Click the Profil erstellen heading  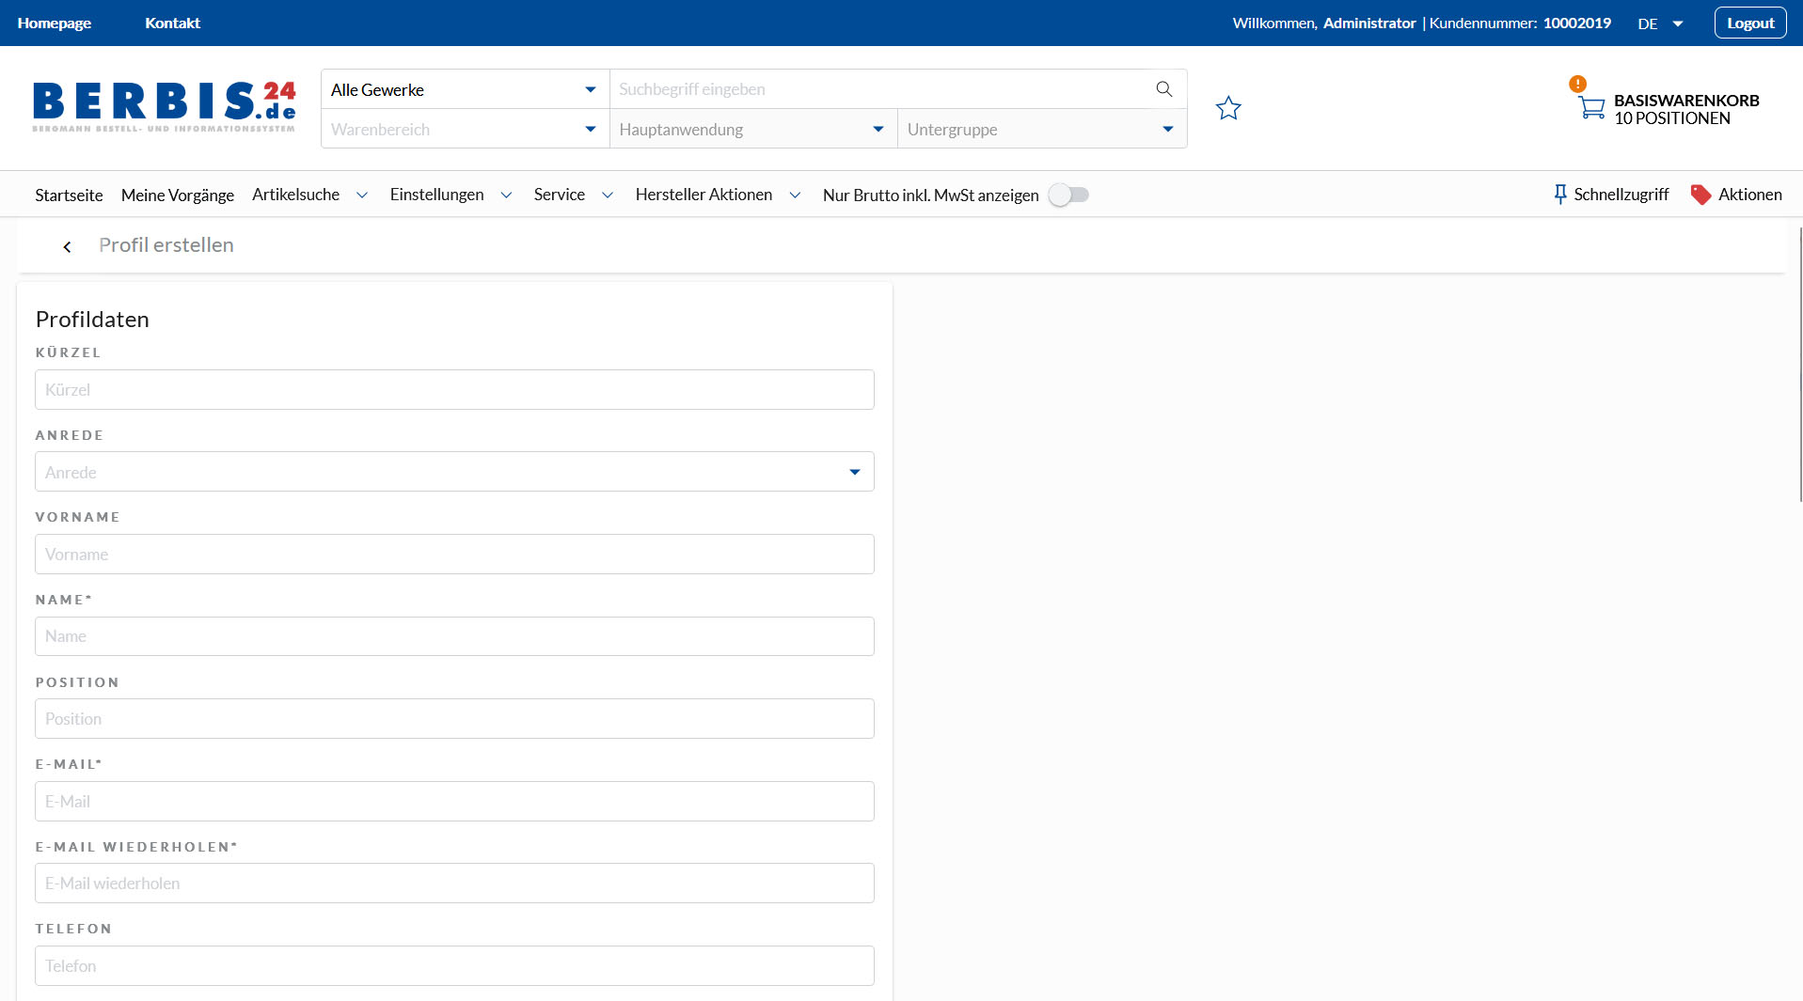[x=166, y=245]
